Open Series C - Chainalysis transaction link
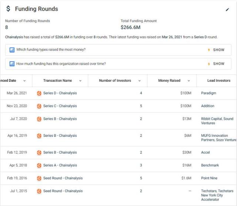This screenshot has height=206, width=237. tap(60, 106)
